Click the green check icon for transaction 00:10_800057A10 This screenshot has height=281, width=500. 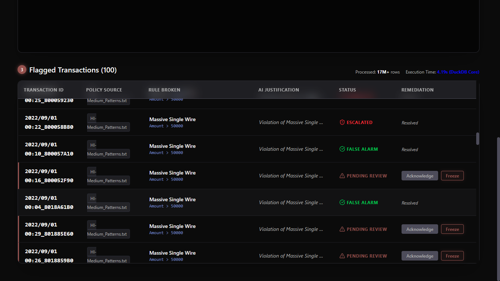(x=342, y=149)
